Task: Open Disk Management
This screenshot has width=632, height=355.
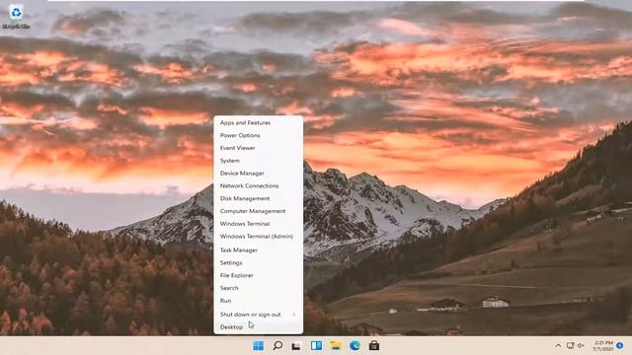Action: [x=259, y=198]
